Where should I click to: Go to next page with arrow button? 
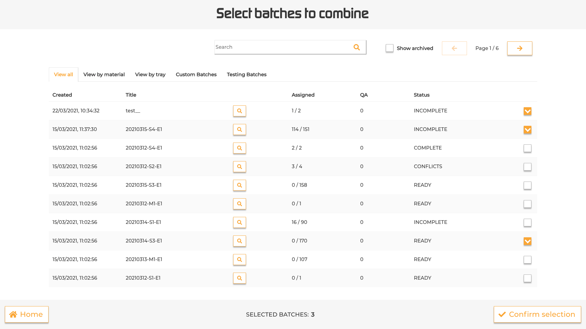(x=519, y=48)
